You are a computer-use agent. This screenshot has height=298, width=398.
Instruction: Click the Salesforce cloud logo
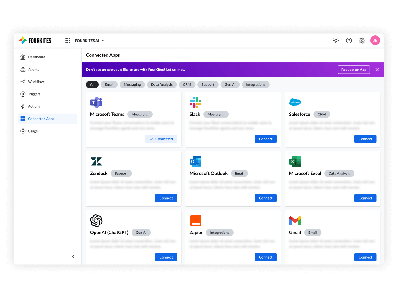click(295, 102)
